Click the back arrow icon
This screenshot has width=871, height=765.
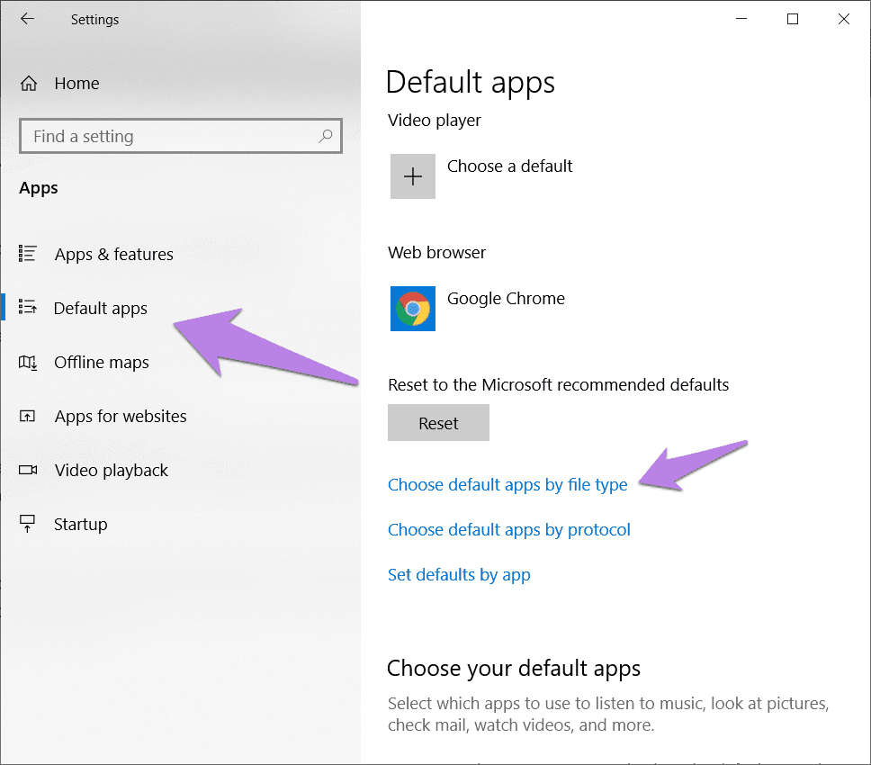[x=27, y=19]
